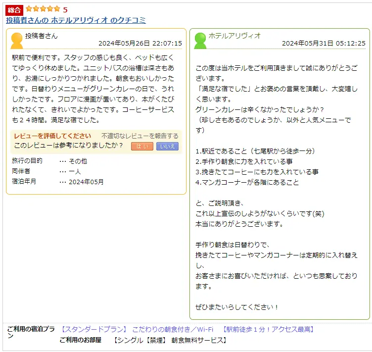The width and height of the screenshot is (372, 352).
Task: Click the レビューを評価してください heading
Action: [x=52, y=136]
